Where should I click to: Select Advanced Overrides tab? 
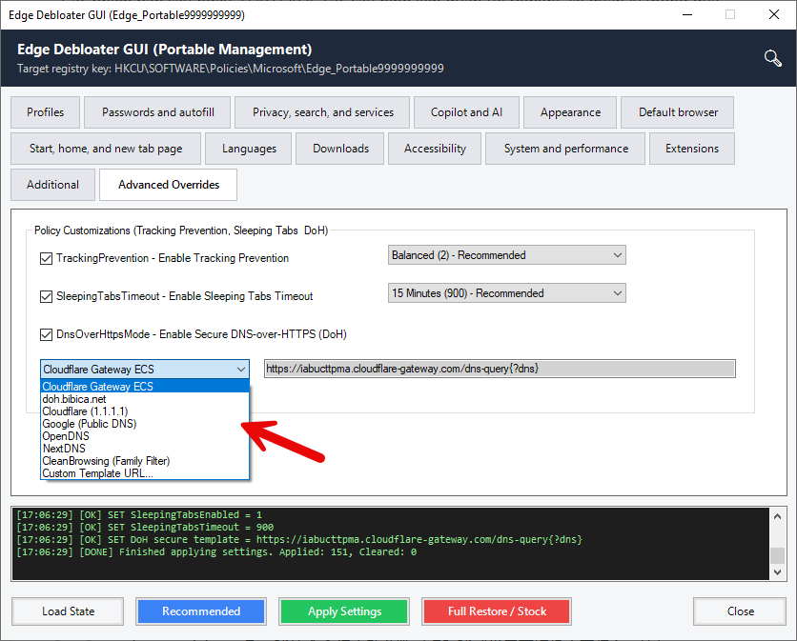pos(168,185)
